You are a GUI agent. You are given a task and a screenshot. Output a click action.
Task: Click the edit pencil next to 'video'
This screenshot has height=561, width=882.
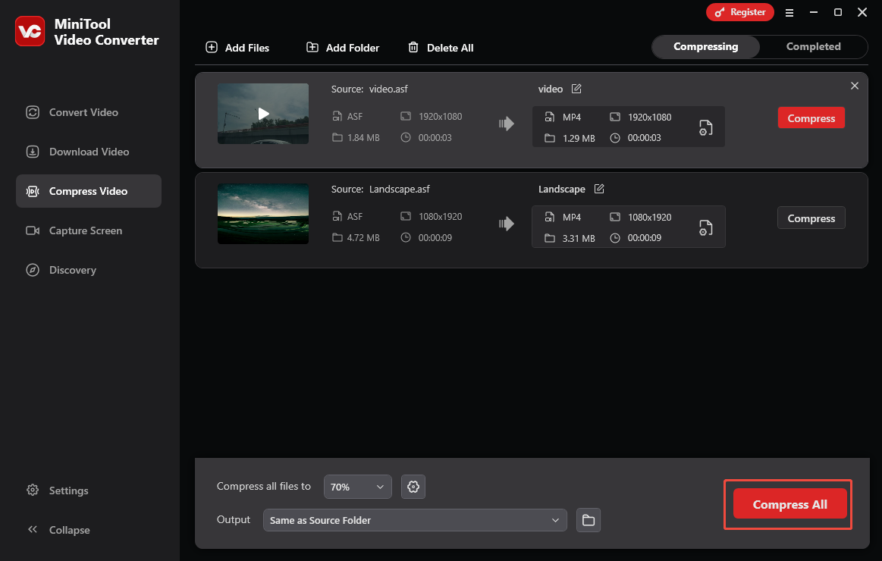pos(576,88)
